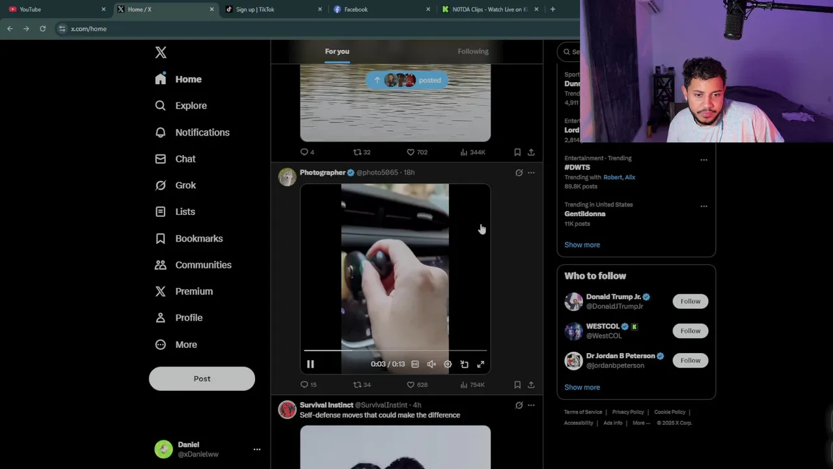Reload the page in browser
This screenshot has width=833, height=469.
[42, 29]
